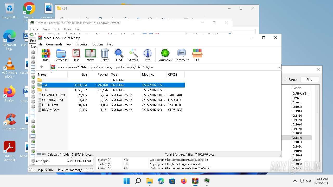This screenshot has height=187, width=333.
Task: Sort by Name column header
Action: [52, 75]
